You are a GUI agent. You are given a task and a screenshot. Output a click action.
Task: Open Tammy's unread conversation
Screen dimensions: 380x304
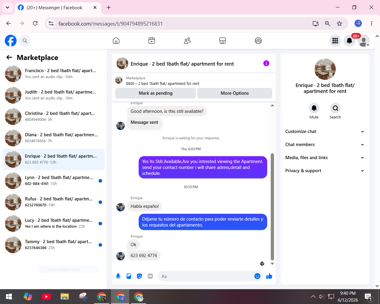click(x=53, y=245)
